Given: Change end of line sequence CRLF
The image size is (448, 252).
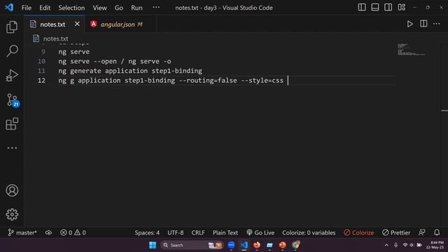Looking at the screenshot, I should [198, 232].
